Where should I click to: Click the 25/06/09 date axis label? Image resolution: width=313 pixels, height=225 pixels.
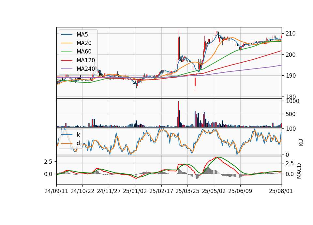tap(240, 191)
